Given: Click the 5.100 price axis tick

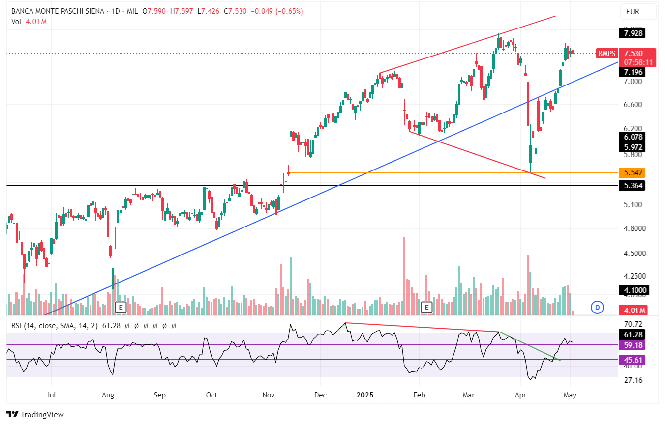Looking at the screenshot, I should [x=633, y=205].
